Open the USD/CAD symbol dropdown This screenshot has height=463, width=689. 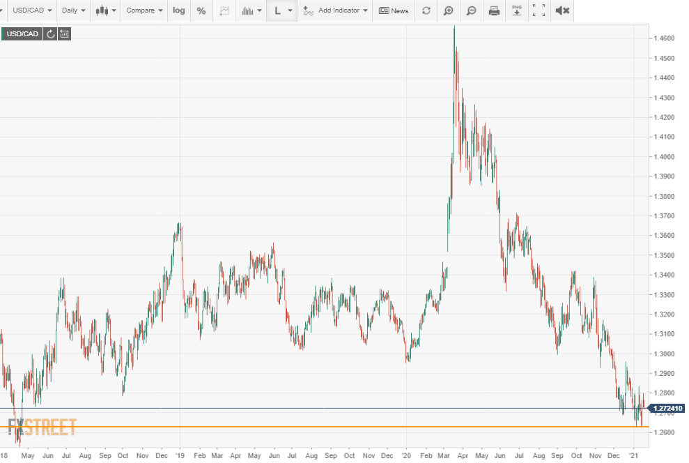coord(32,10)
